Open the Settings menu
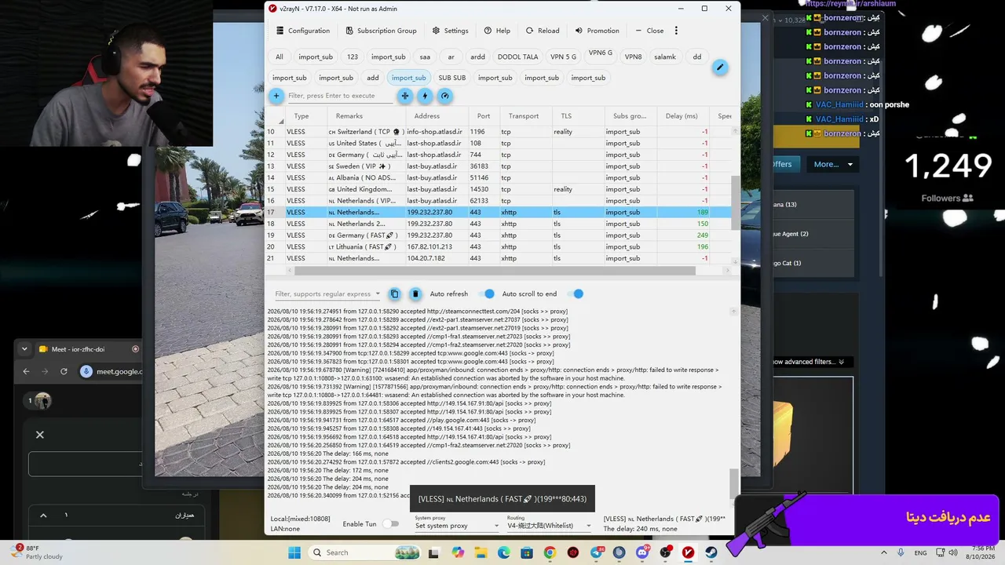Image resolution: width=1005 pixels, height=565 pixels. tap(450, 31)
